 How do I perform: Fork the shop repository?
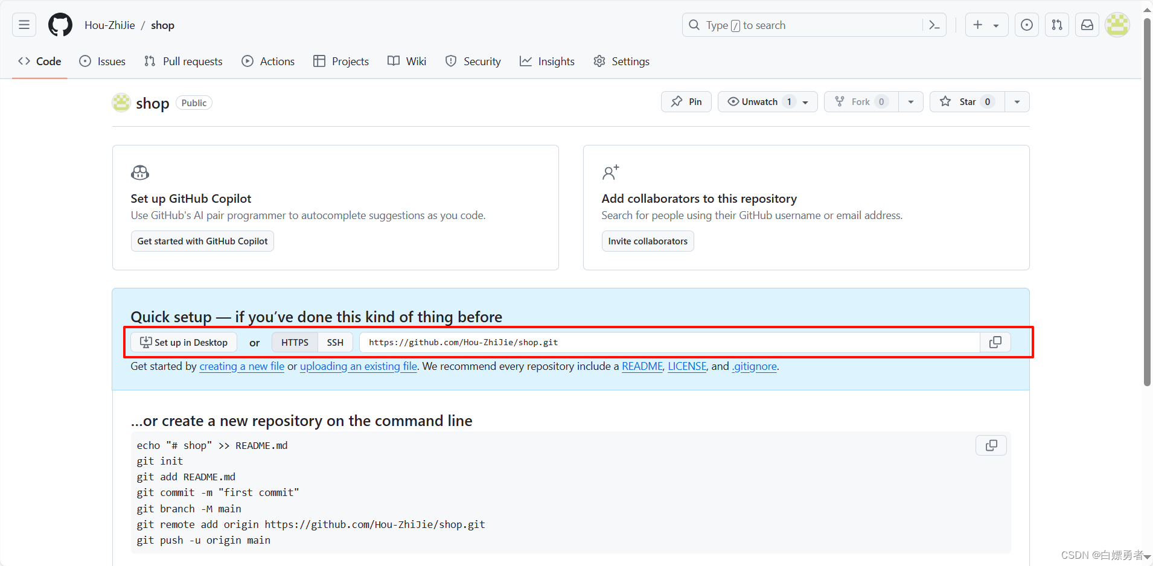coord(861,101)
